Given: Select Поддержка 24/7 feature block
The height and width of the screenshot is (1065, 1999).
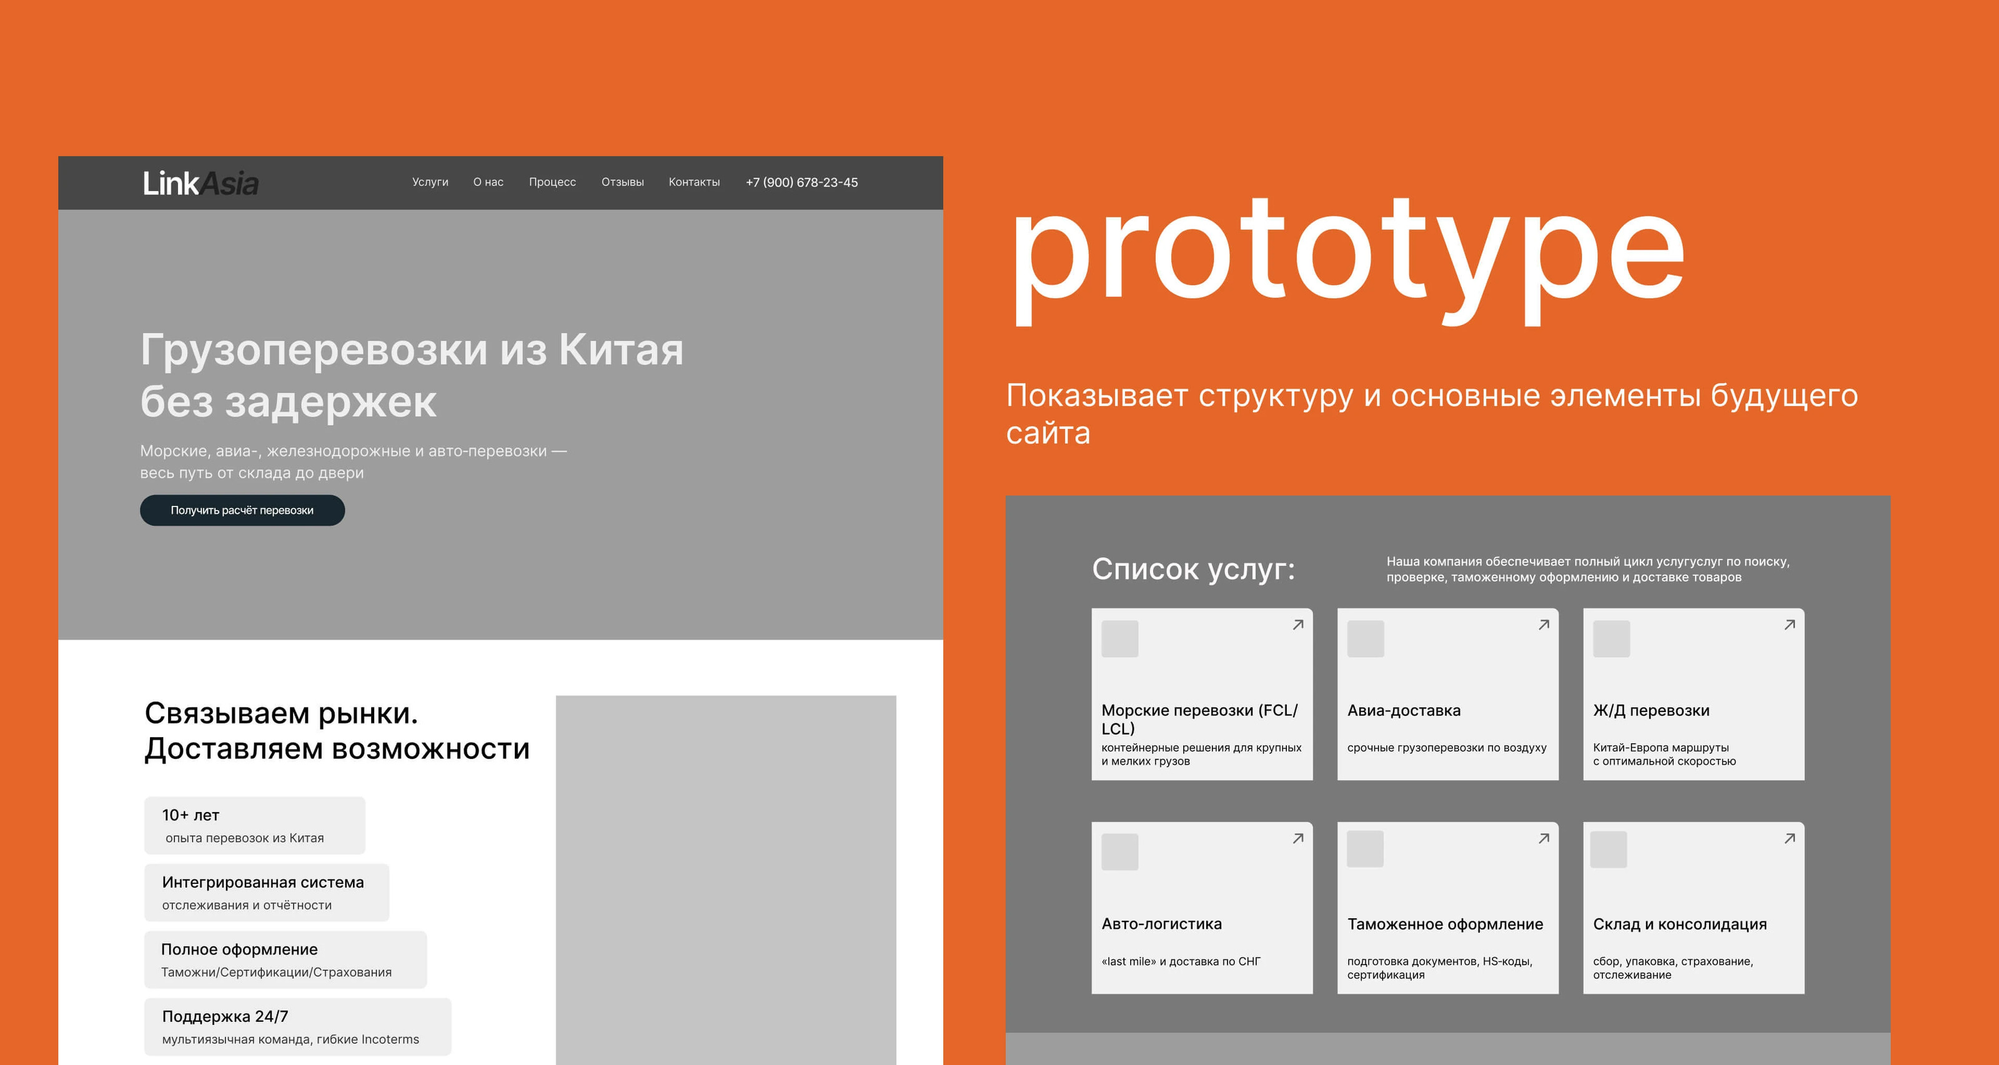Looking at the screenshot, I should (297, 1026).
